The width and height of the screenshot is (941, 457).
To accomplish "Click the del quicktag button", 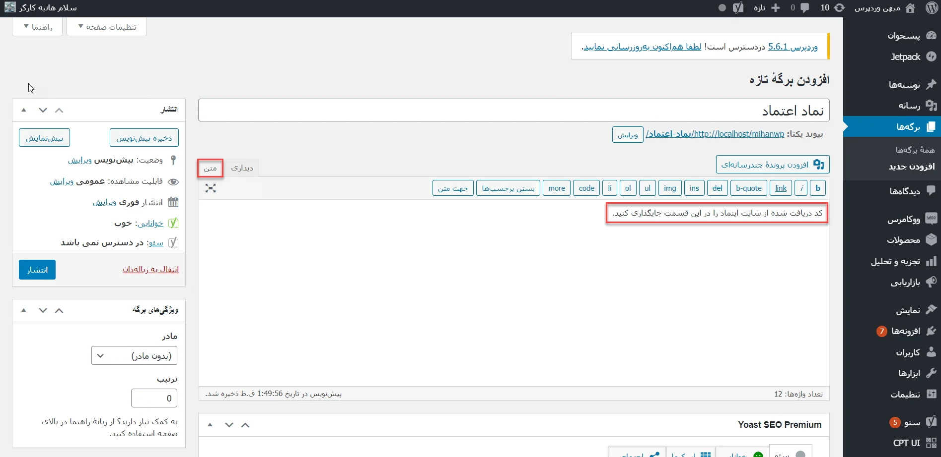I will pyautogui.click(x=718, y=188).
